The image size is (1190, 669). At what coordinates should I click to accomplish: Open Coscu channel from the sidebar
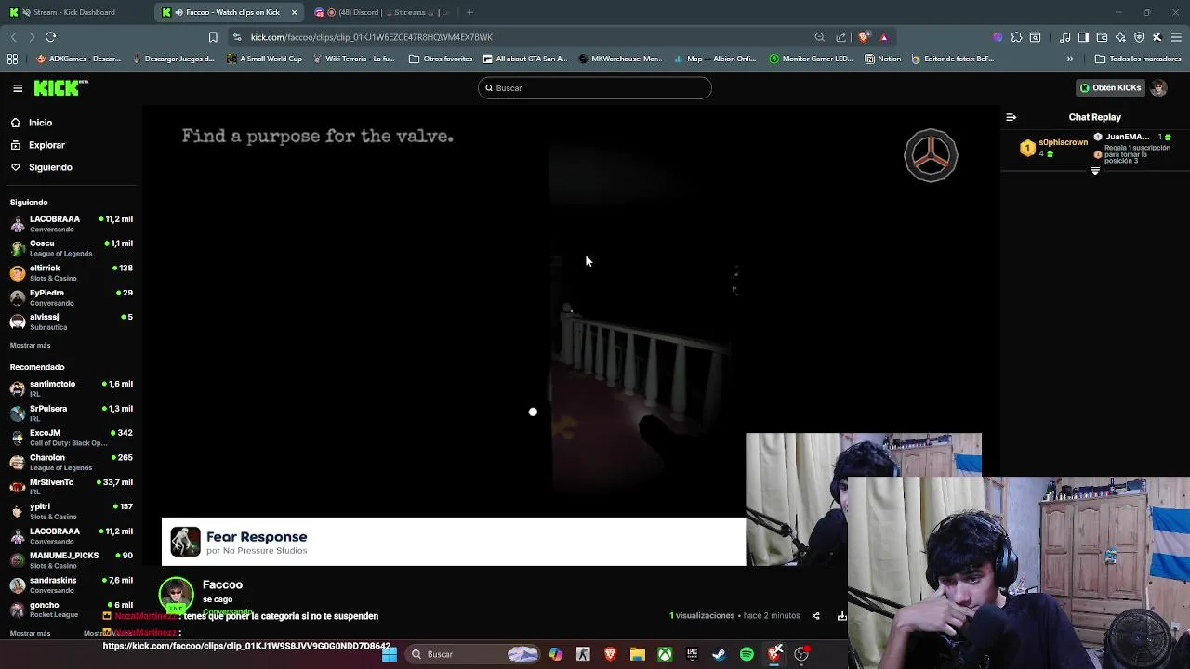point(72,248)
